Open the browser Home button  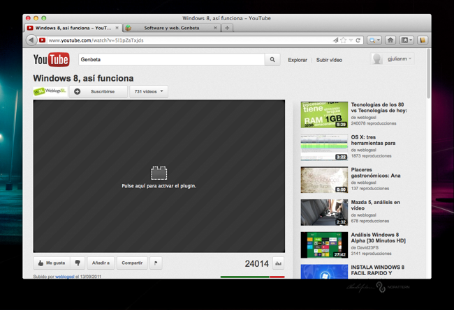coord(390,40)
